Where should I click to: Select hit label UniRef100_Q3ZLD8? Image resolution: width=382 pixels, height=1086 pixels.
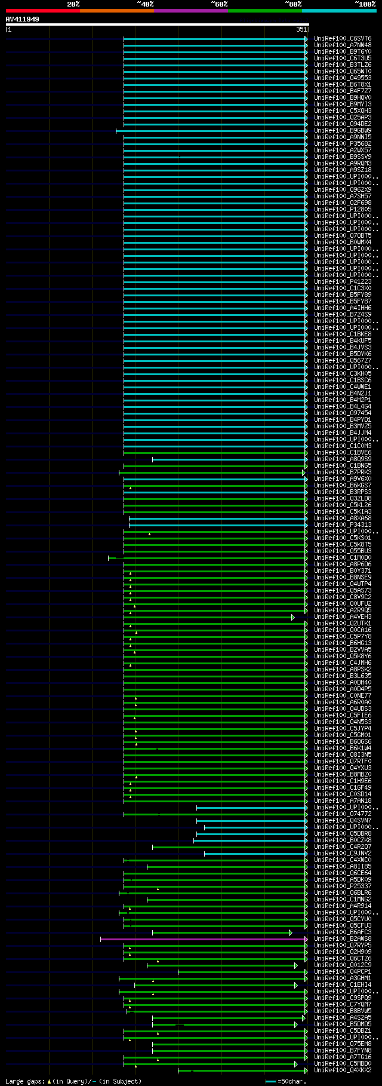pos(343,499)
